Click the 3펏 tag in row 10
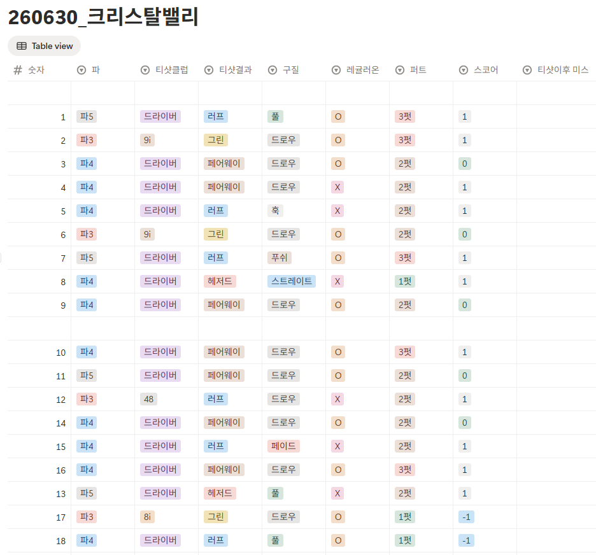Viewport: 596px width, 555px height. 405,352
